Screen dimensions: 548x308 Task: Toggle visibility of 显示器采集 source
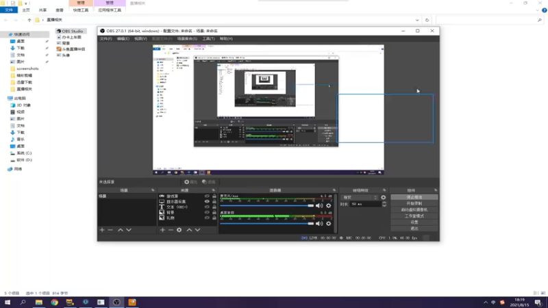(207, 201)
